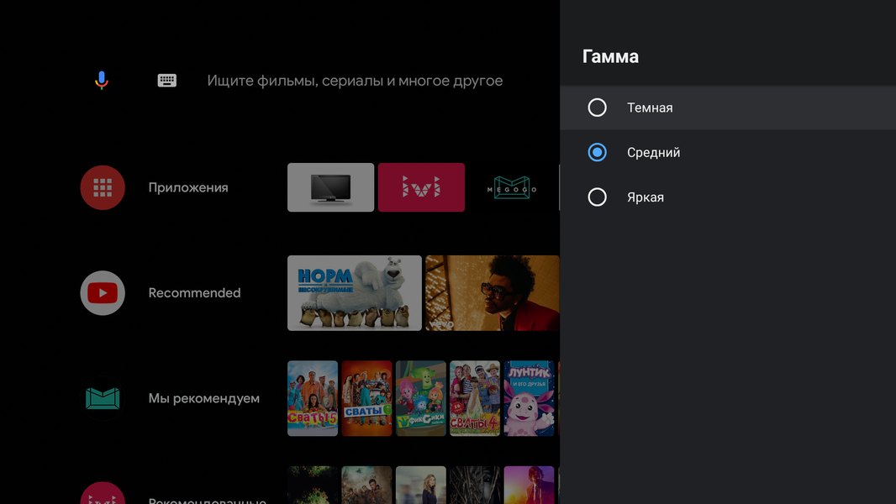896x504 pixels.
Task: Select the Яркая gamma radio button
Action: (x=597, y=197)
